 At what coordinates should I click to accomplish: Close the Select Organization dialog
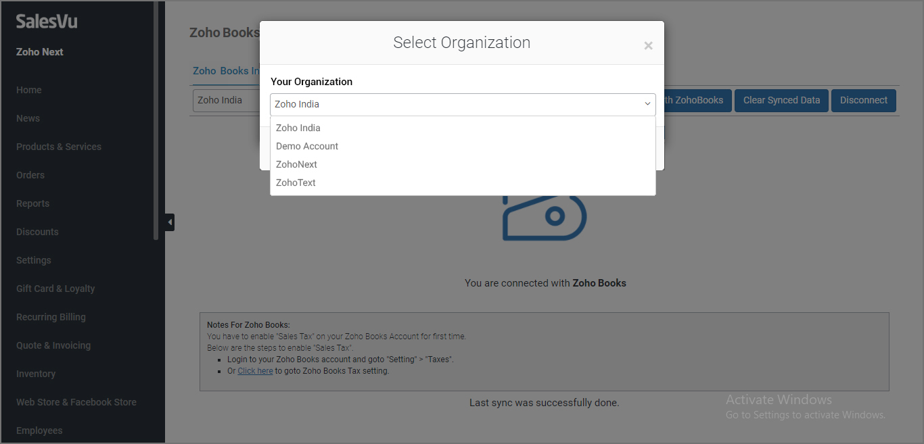point(648,46)
